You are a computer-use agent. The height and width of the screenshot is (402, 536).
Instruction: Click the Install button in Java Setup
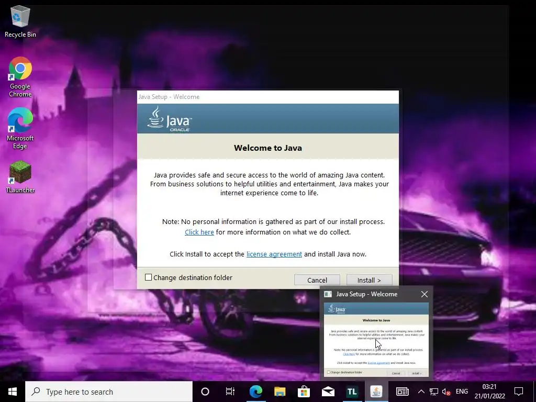(369, 280)
